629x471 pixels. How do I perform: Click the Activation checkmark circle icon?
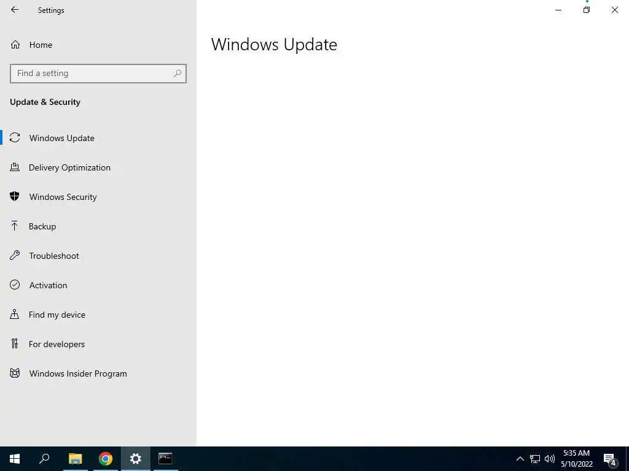tap(15, 285)
